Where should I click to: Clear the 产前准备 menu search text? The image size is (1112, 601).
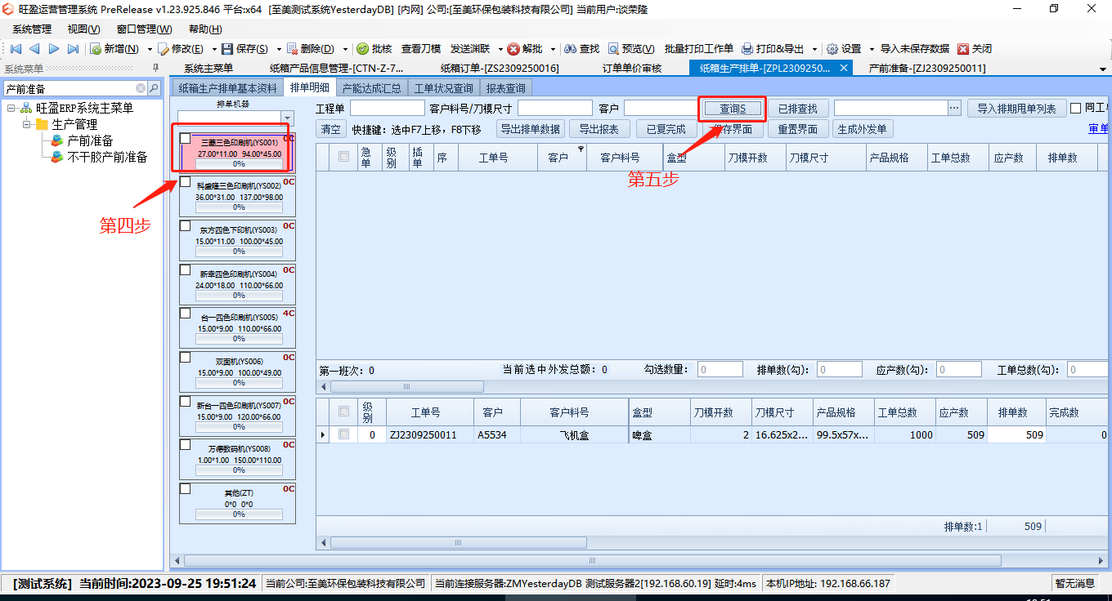click(141, 88)
